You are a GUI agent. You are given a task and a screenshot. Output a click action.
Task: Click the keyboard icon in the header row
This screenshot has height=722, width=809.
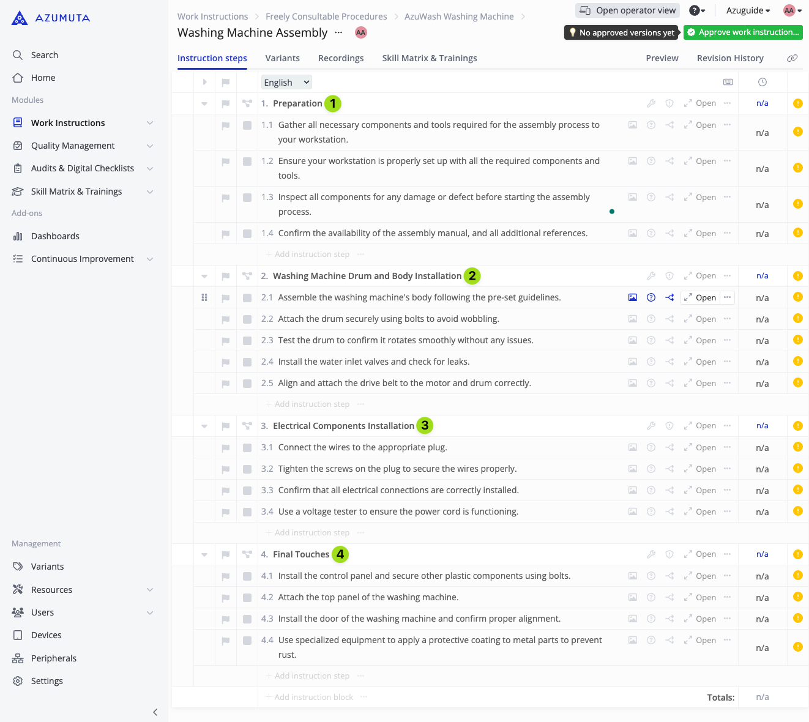tap(728, 82)
